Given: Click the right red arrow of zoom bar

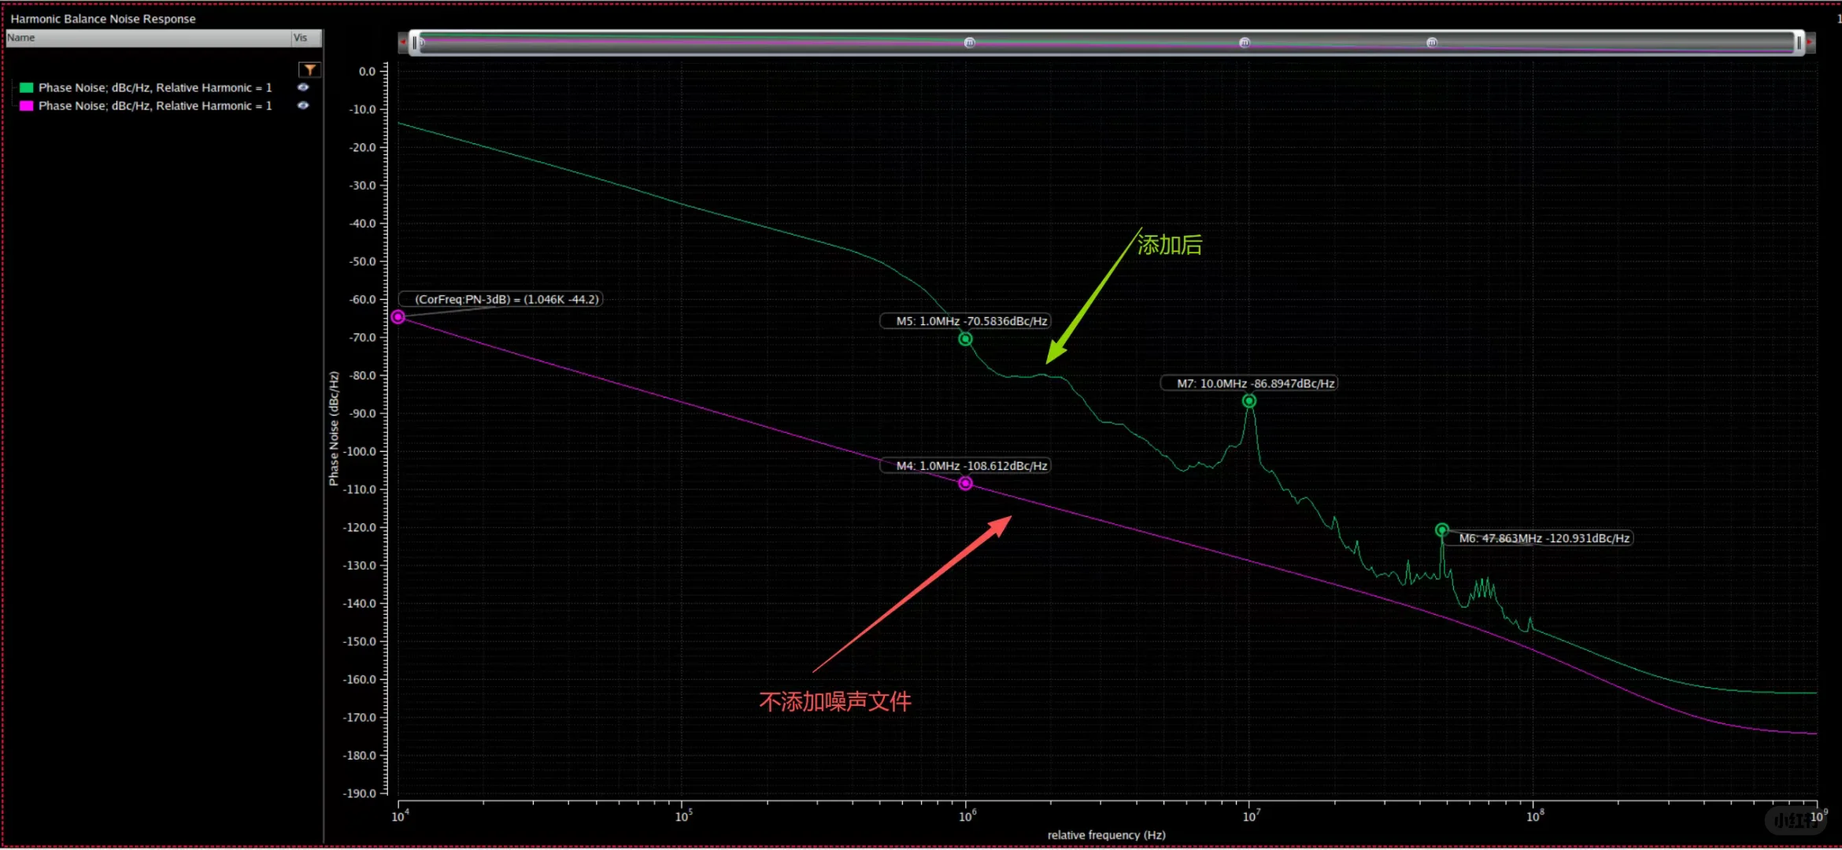Looking at the screenshot, I should coord(1810,42).
